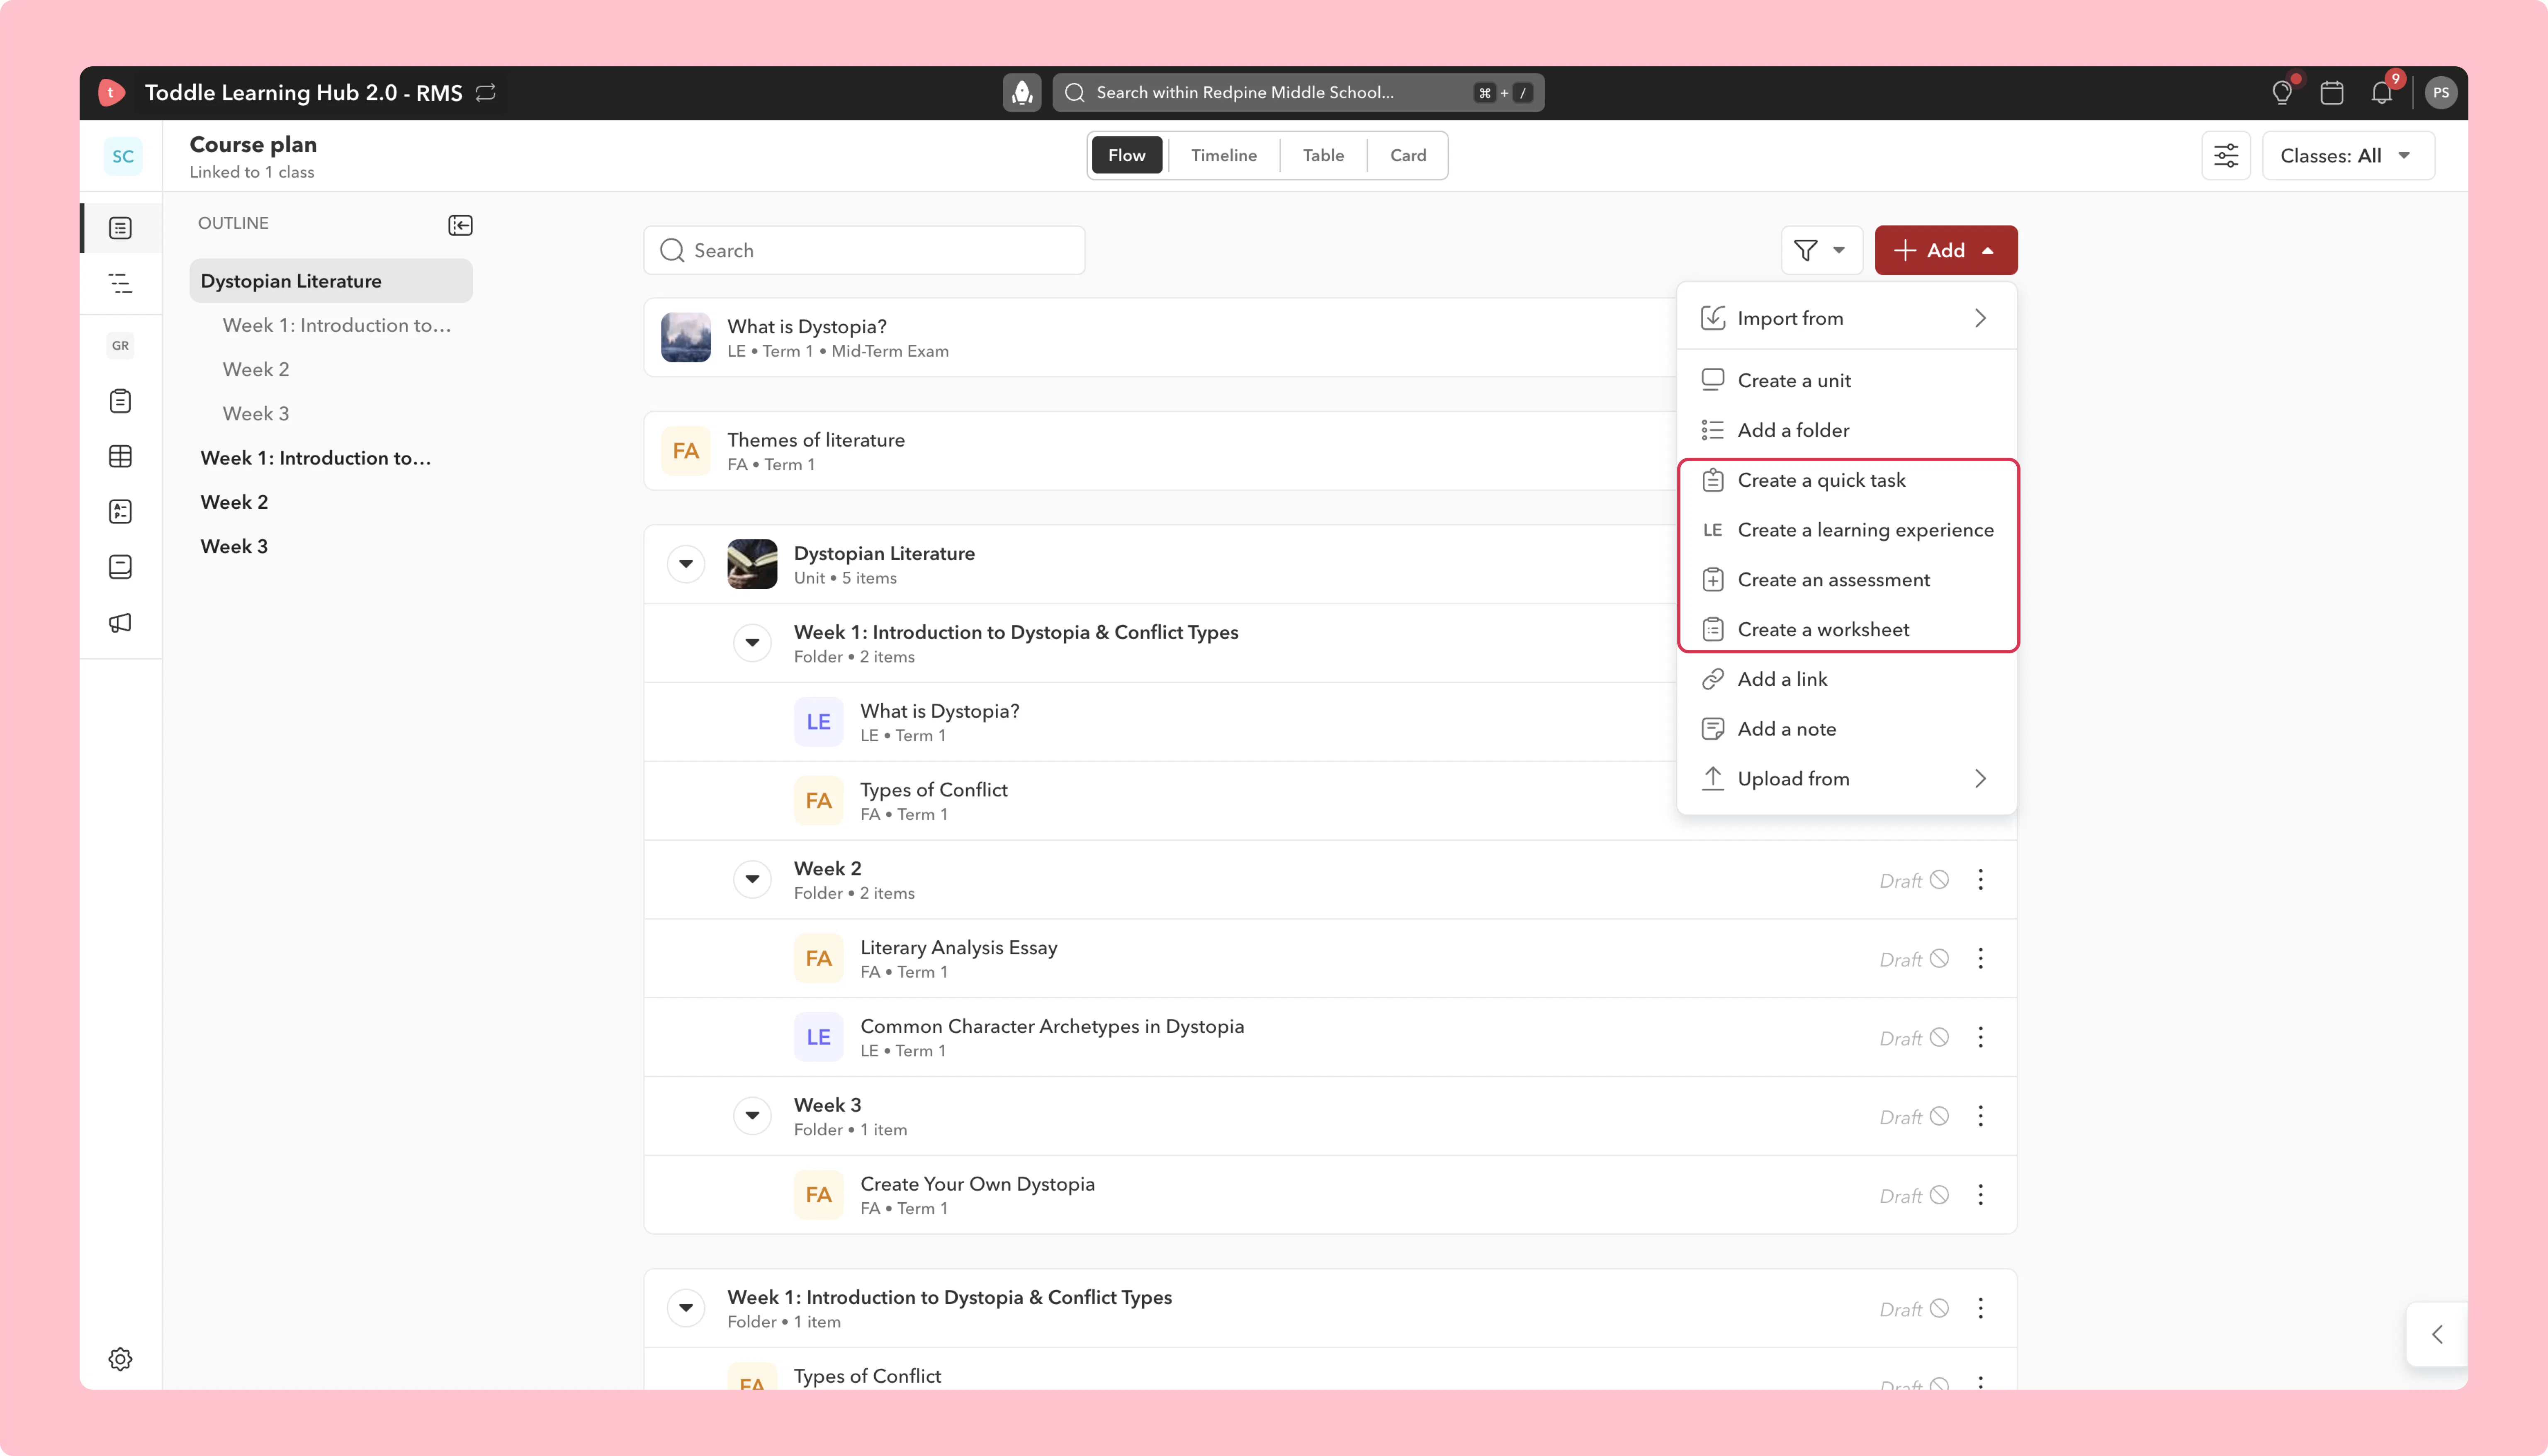Viewport: 2548px width, 1456px height.
Task: Open more options for Literary Analysis Essay
Action: 1980,959
